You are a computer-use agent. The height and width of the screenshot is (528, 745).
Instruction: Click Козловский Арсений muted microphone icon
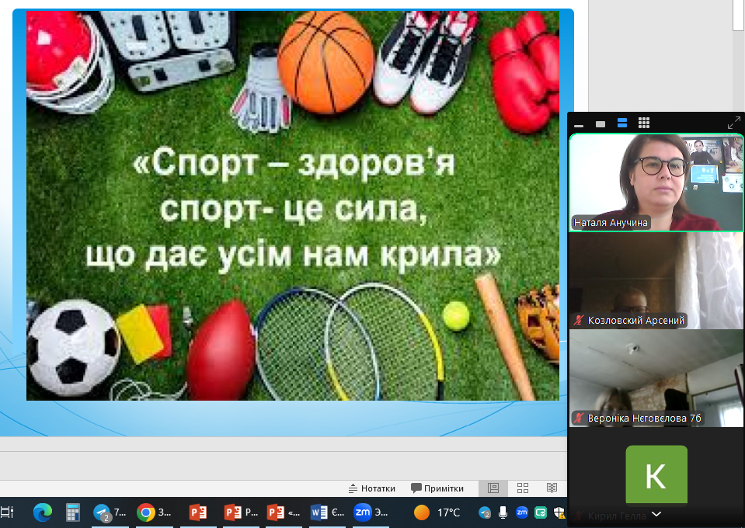pyautogui.click(x=578, y=320)
